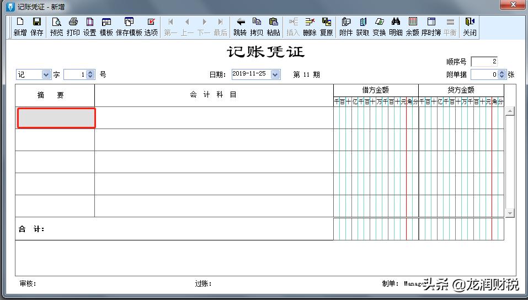Click the 第 11 期 period text

tap(306, 74)
